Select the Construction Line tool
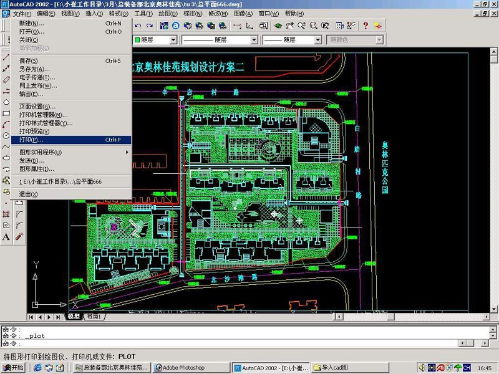 (6, 69)
